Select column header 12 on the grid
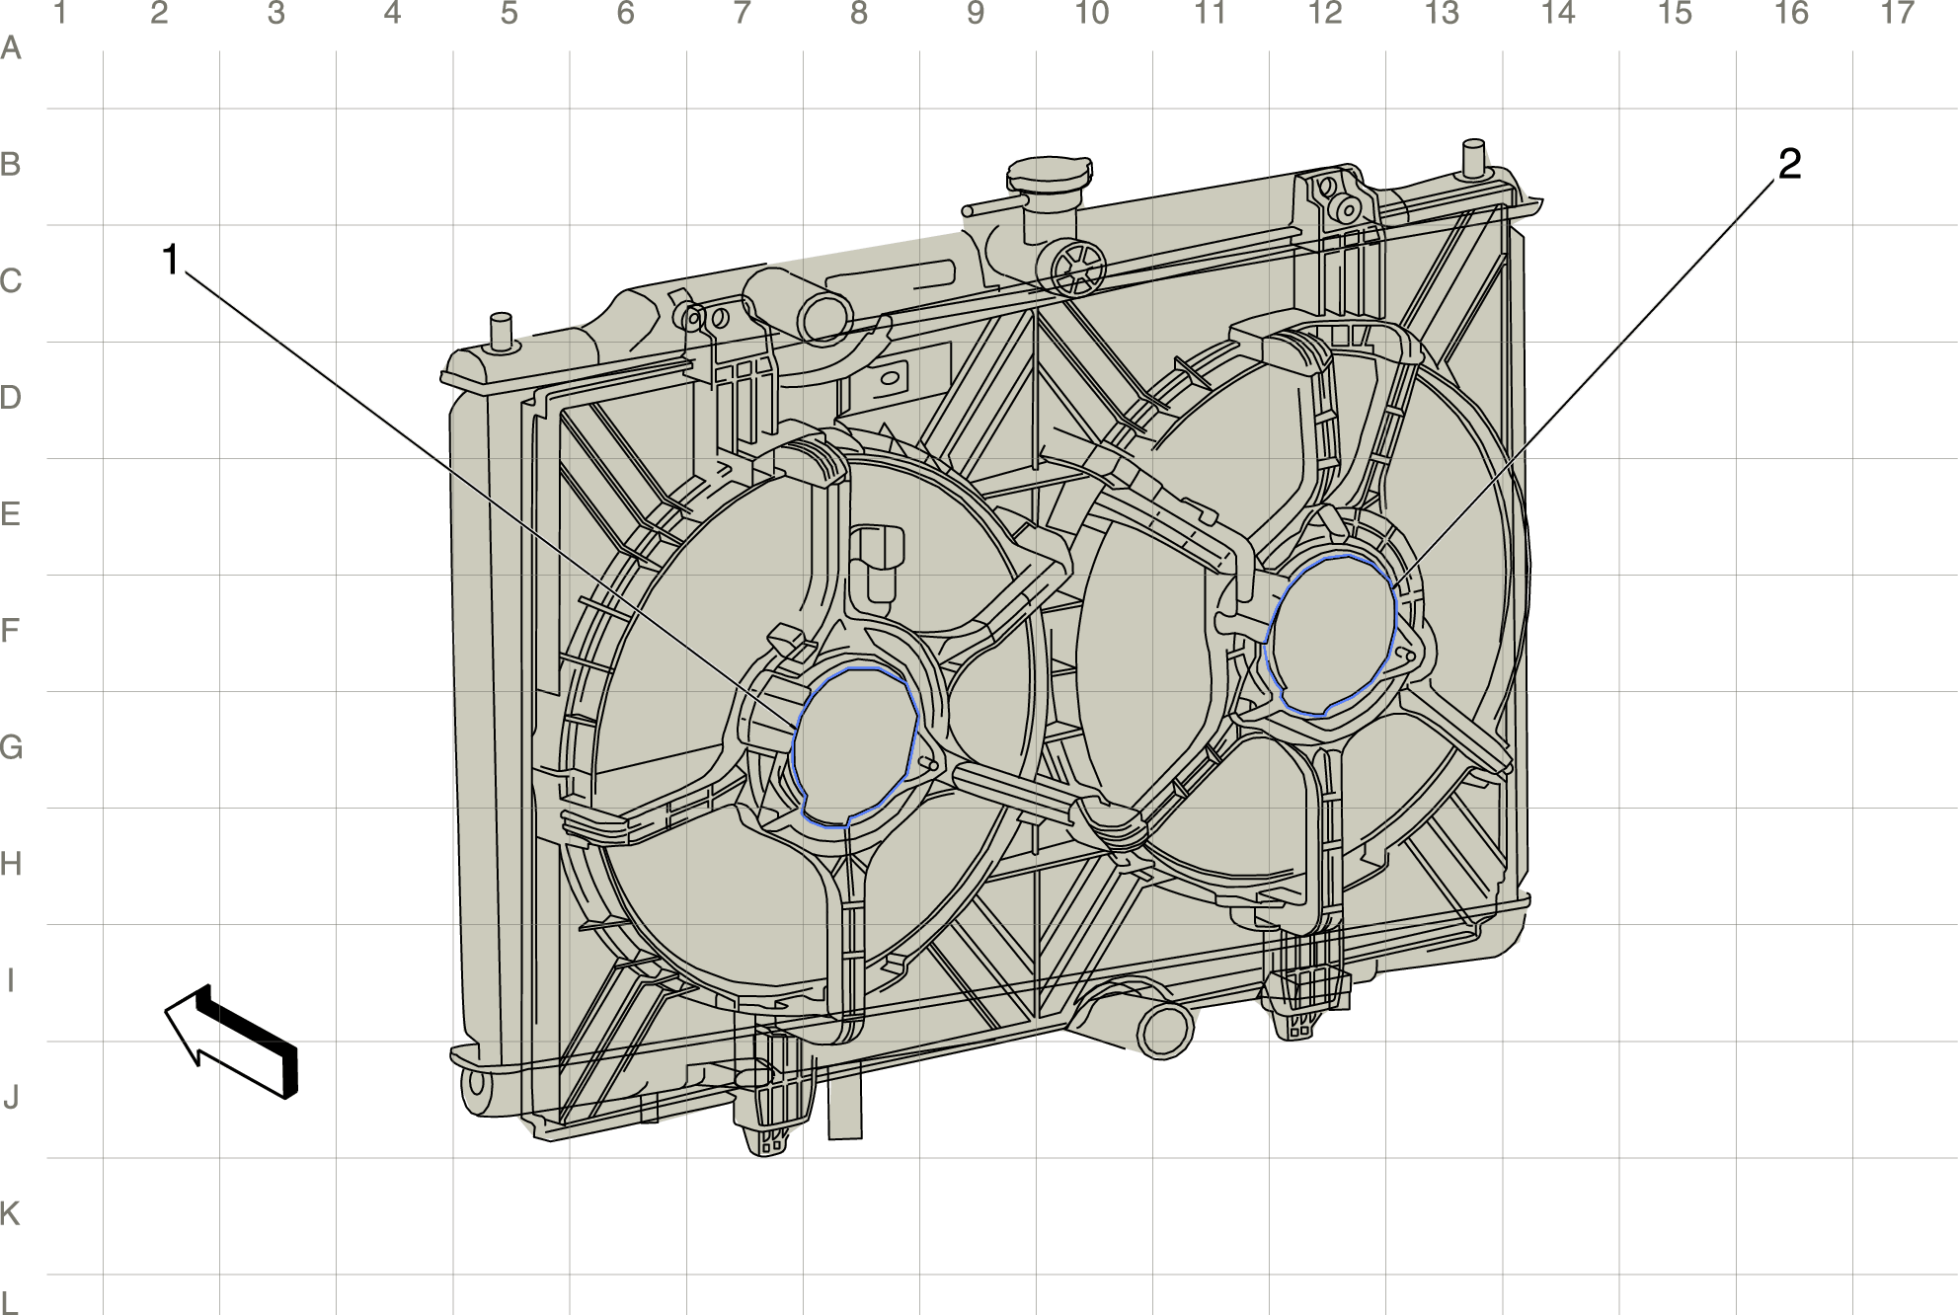This screenshot has width=1958, height=1315. [x=1325, y=14]
